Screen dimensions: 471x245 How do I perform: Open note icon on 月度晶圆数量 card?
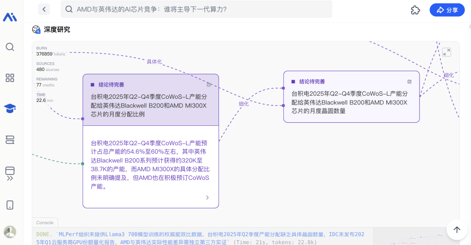410,81
